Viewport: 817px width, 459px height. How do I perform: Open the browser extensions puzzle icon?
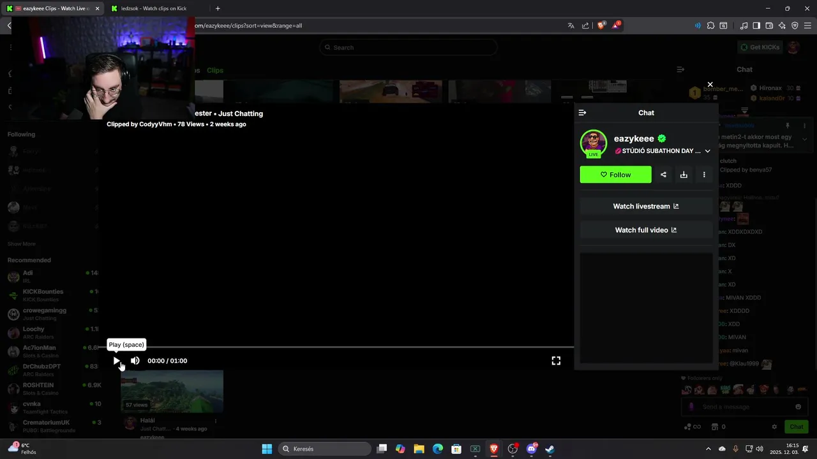tap(710, 25)
